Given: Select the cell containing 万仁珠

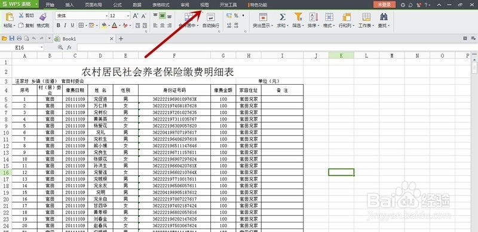Looking at the screenshot, I should click(100, 106).
